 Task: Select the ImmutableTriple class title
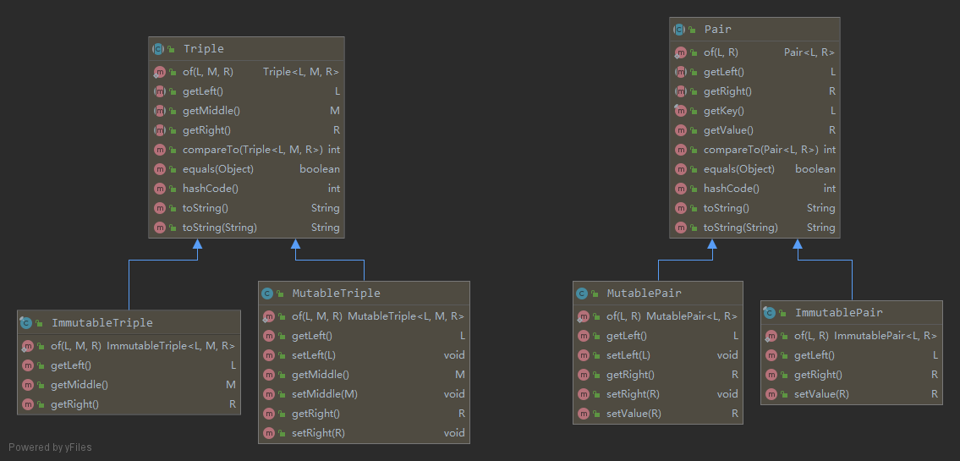tap(102, 322)
